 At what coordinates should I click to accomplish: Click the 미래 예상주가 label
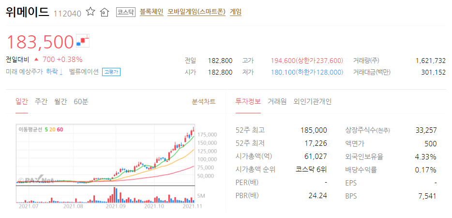(24, 72)
